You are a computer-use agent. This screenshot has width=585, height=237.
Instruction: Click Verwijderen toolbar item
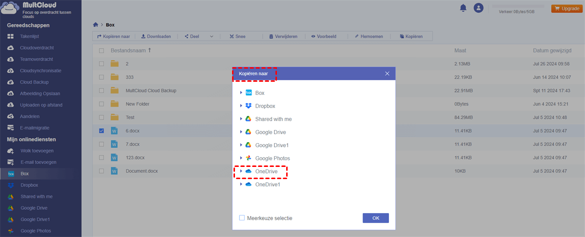(x=283, y=36)
